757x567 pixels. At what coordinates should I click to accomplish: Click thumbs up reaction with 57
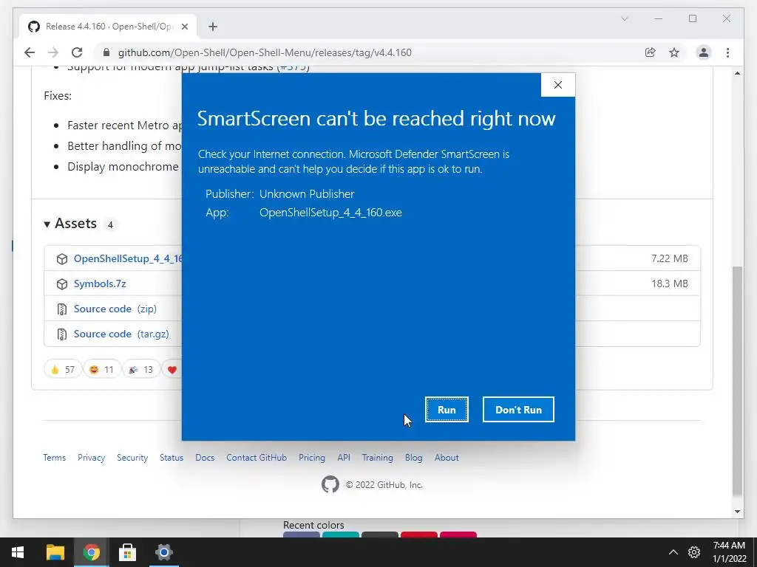pos(63,369)
